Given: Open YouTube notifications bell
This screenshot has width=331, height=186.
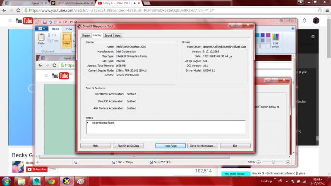Looking at the screenshot, I should (305, 21).
